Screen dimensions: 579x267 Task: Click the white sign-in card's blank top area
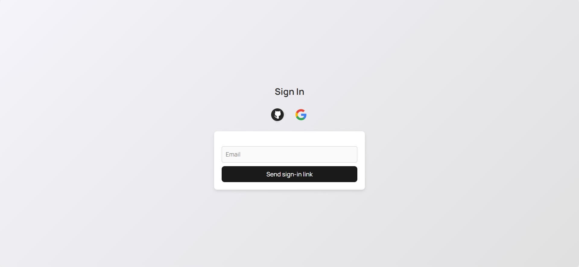tap(289, 138)
